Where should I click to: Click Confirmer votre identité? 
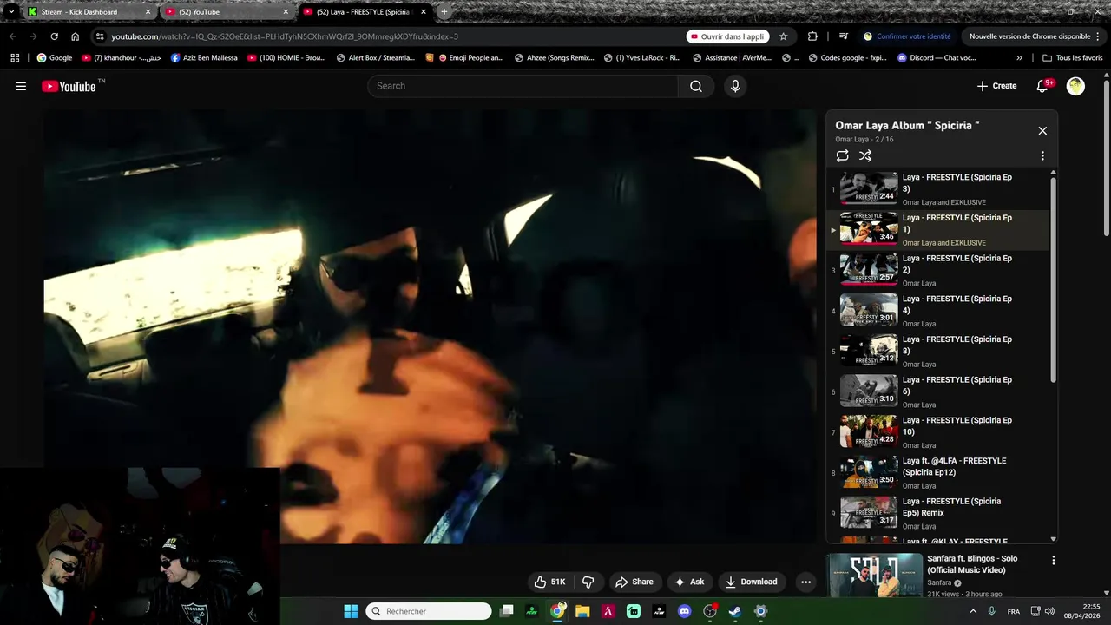click(907, 36)
